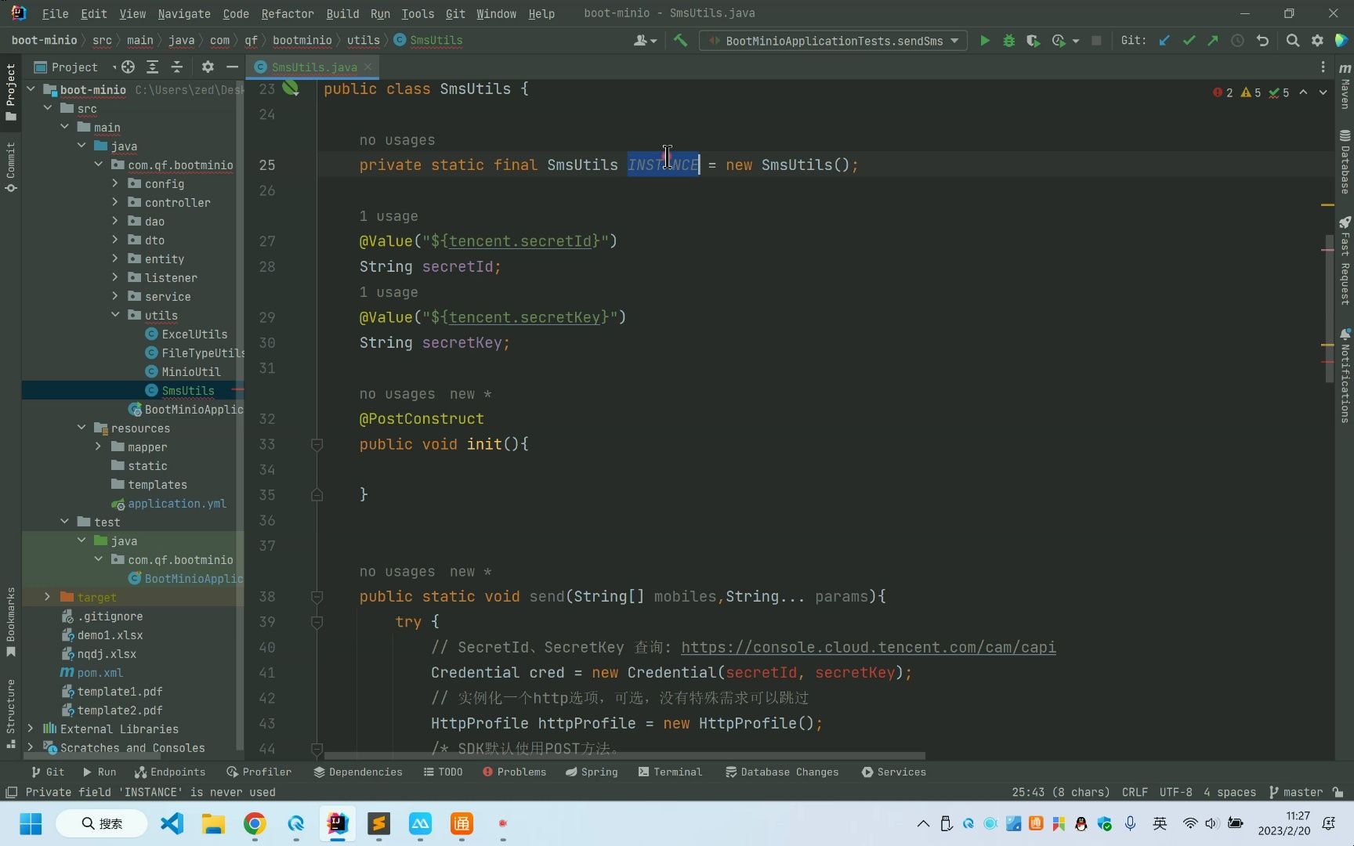Change UTF-8 file encoding in status bar
Image resolution: width=1354 pixels, height=846 pixels.
pyautogui.click(x=1175, y=792)
